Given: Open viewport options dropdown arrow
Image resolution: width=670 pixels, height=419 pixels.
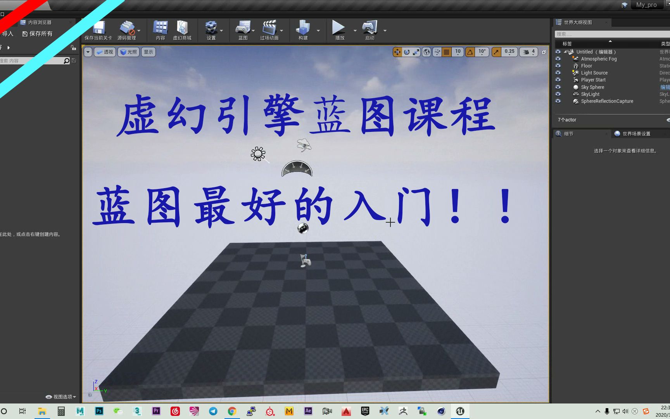Looking at the screenshot, I should tap(88, 52).
